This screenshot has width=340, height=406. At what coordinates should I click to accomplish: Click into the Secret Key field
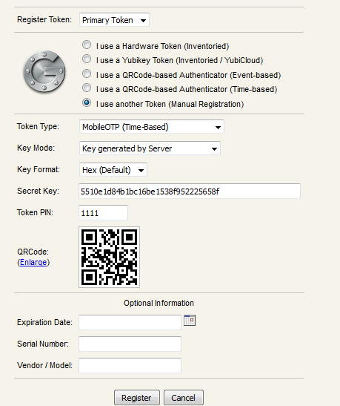190,191
